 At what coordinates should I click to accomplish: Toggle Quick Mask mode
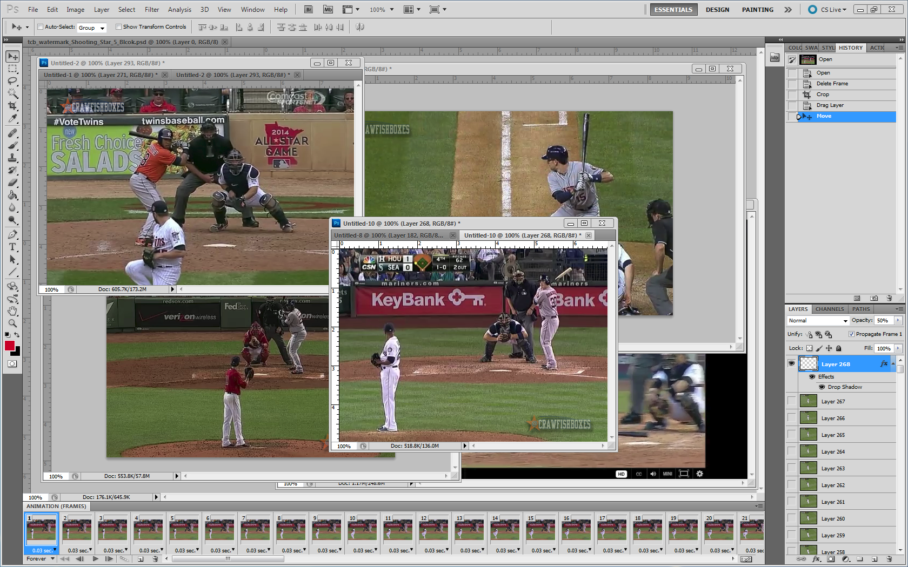click(12, 364)
